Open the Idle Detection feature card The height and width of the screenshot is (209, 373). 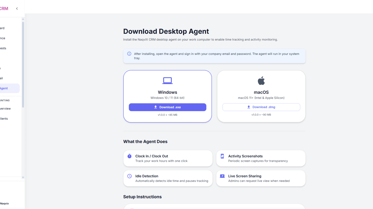pyautogui.click(x=168, y=178)
